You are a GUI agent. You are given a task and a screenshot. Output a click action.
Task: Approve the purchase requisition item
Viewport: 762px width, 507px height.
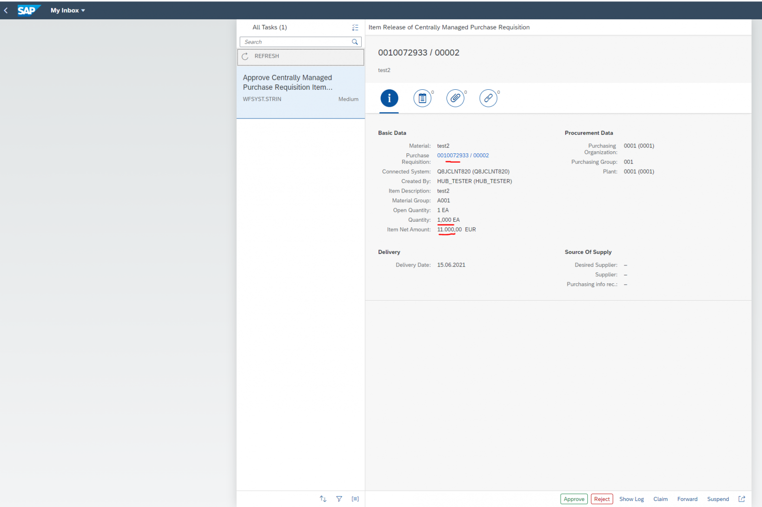[x=574, y=499]
